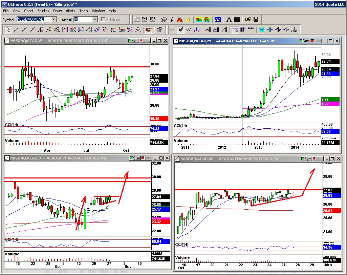347x275 pixels.
Task: Open the BAR quote window
Action: point(153,20)
